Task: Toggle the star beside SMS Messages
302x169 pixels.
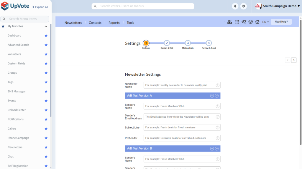Action: point(46,92)
